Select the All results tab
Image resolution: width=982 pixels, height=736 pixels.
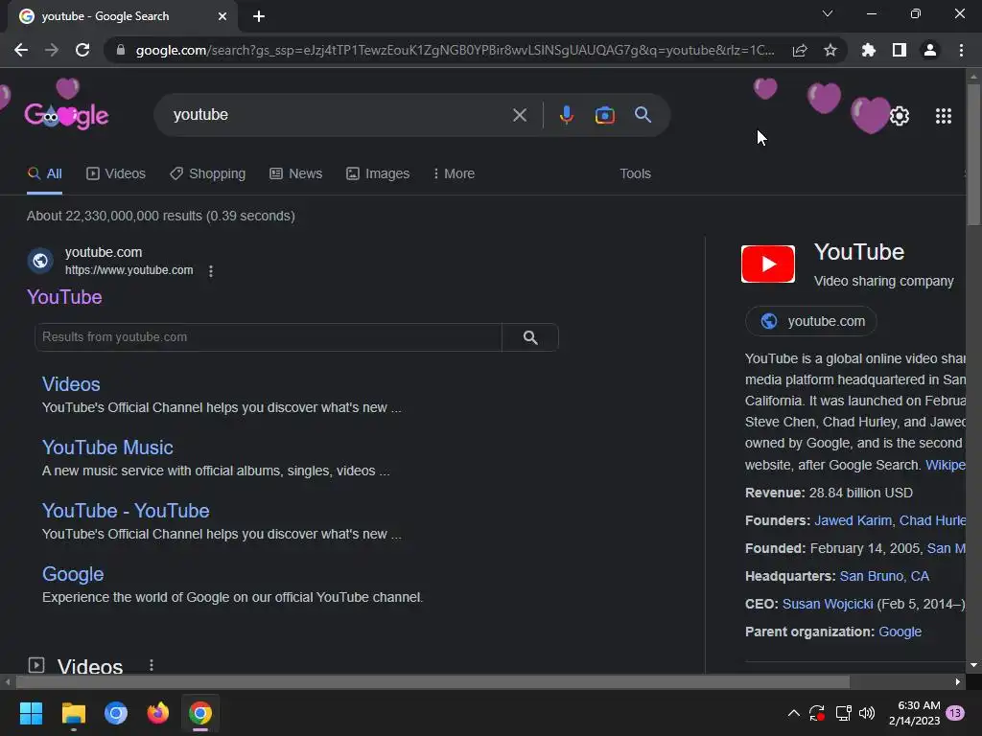(x=44, y=174)
